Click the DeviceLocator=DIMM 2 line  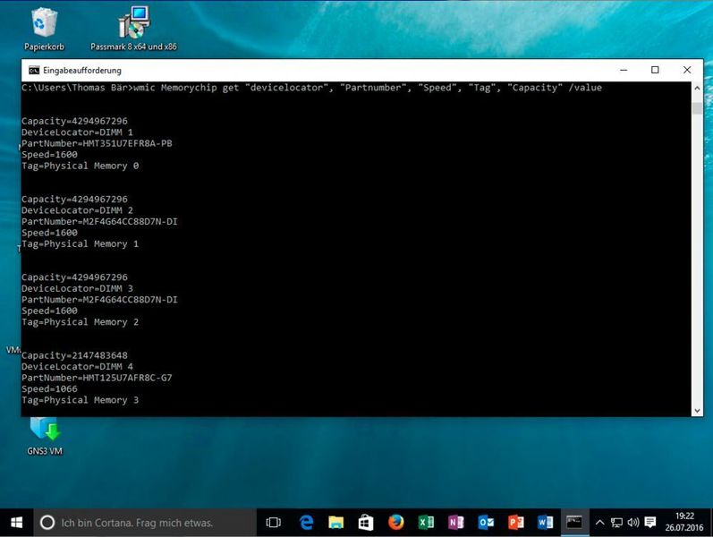click(77, 210)
